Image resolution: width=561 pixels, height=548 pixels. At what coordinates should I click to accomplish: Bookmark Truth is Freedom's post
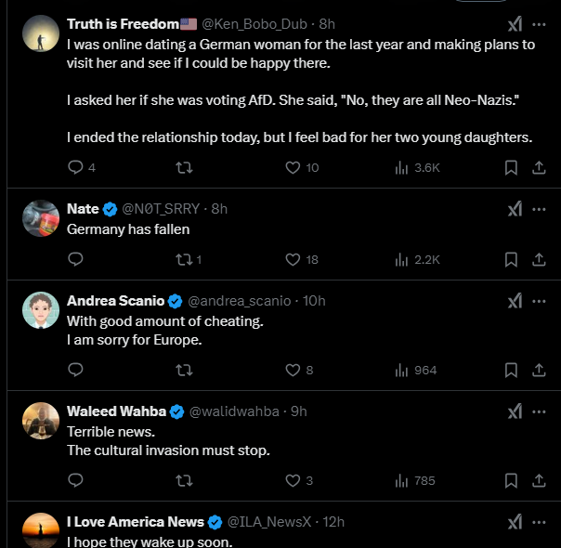tap(511, 167)
